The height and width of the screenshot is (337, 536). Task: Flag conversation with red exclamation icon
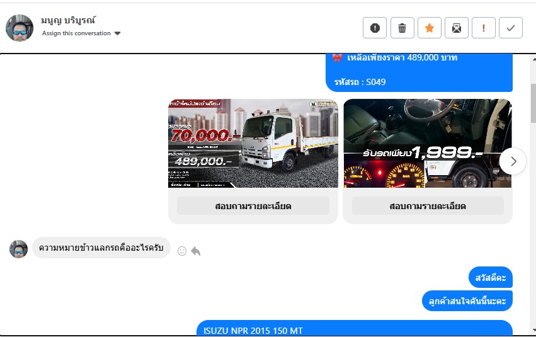483,28
